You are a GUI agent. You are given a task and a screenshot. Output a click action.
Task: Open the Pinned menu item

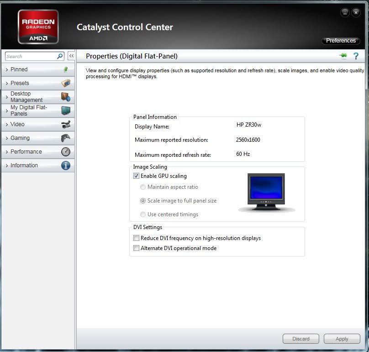(x=38, y=69)
